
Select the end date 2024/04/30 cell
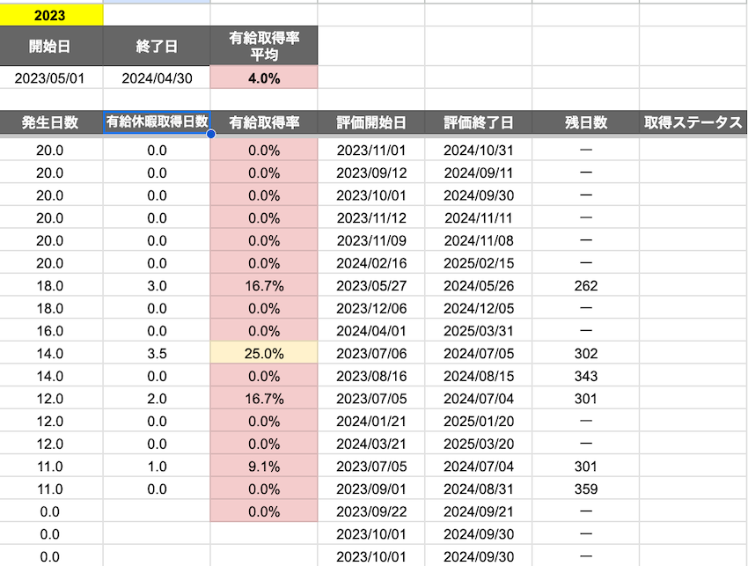click(157, 77)
